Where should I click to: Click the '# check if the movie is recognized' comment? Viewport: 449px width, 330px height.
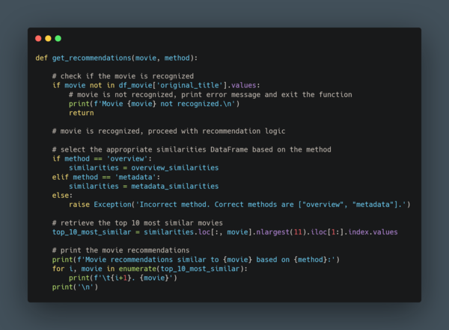[123, 76]
